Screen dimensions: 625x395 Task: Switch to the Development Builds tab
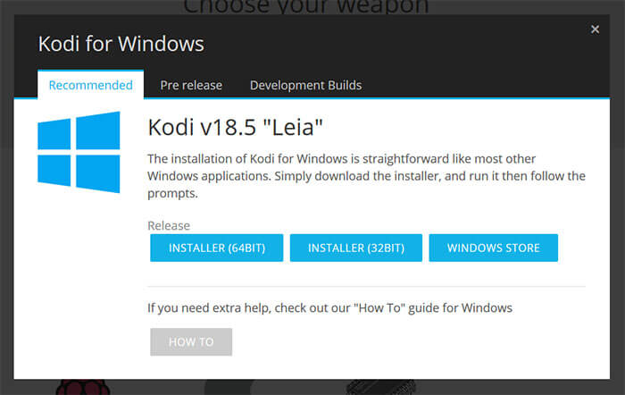(305, 85)
